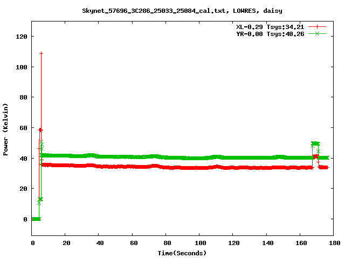
Task: Click the red spike peak near 109 Kelvin
Action: (41, 53)
